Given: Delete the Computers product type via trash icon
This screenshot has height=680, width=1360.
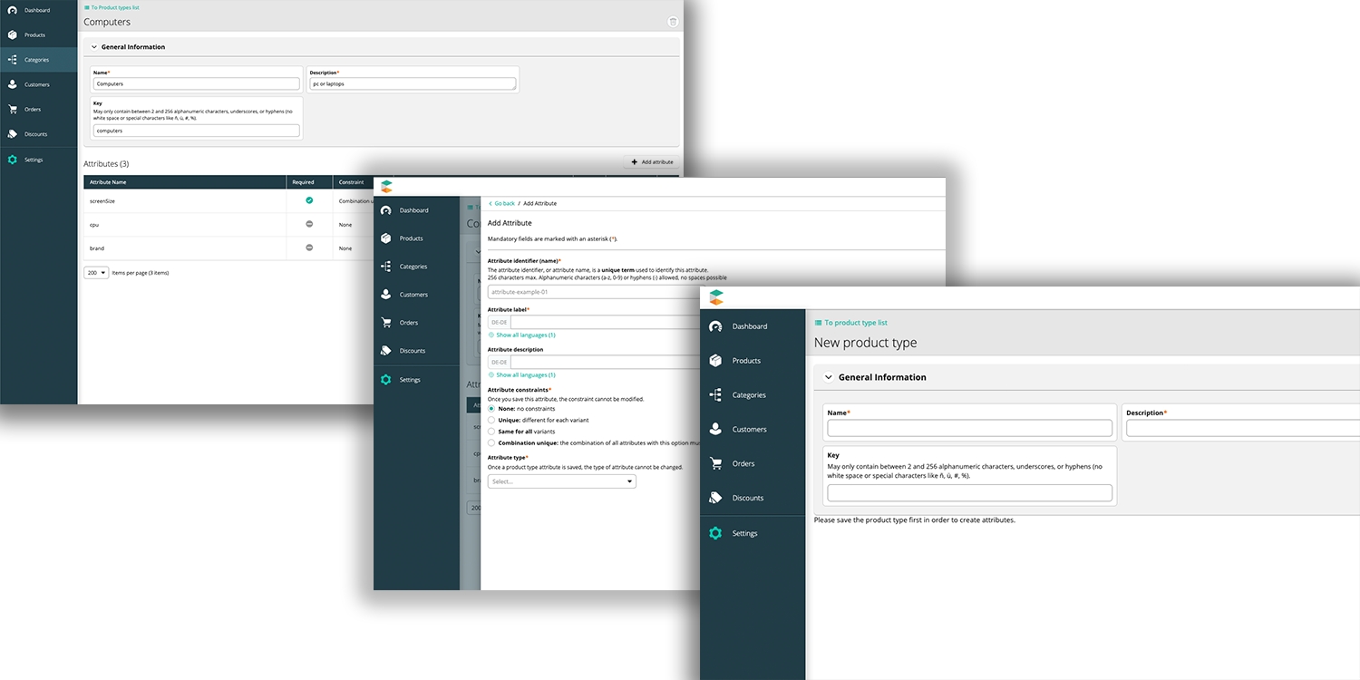Looking at the screenshot, I should click(672, 22).
